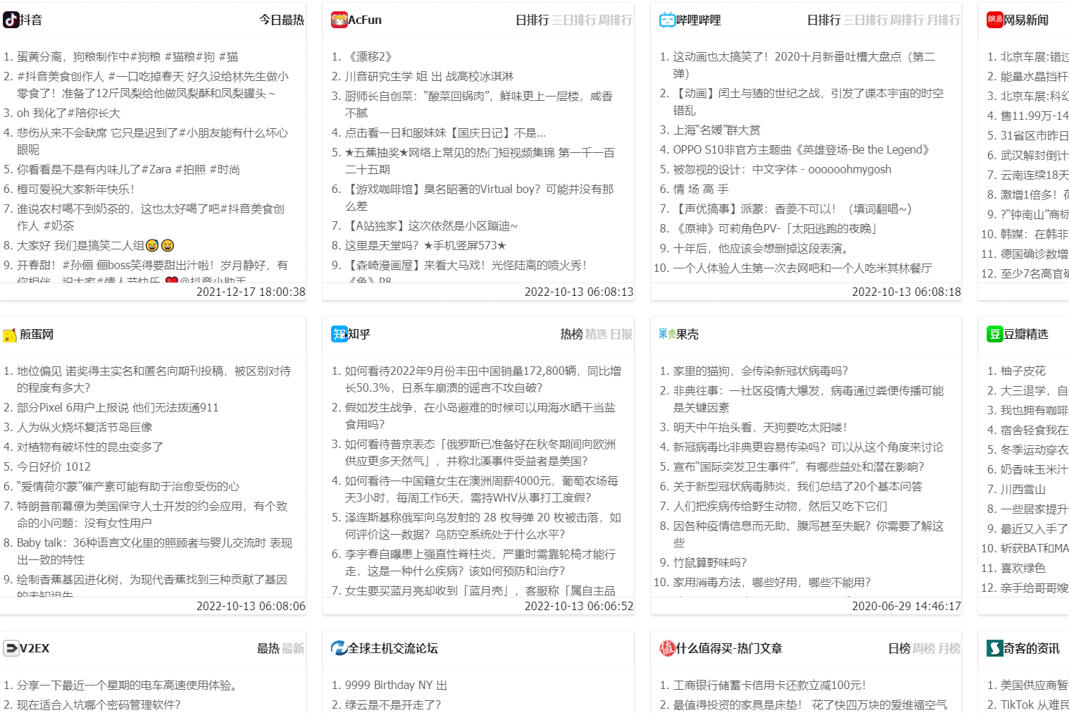The image size is (1069, 713).
Task: Select 日榜 tab in 什么值得买 card
Action: [x=899, y=648]
